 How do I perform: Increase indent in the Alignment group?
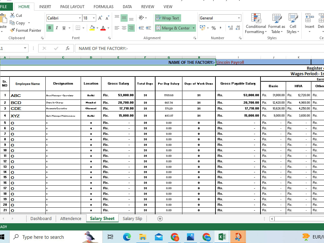tap(148, 28)
